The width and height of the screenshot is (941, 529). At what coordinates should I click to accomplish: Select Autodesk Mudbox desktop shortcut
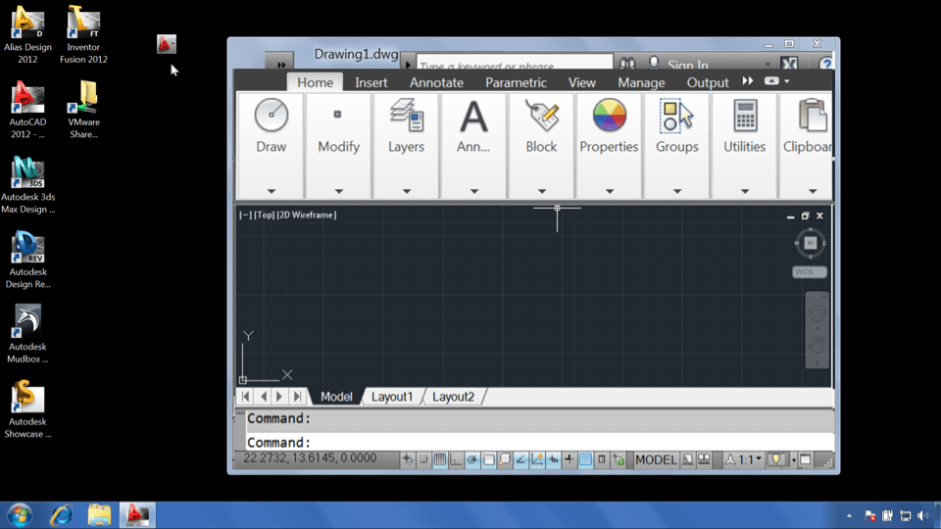pyautogui.click(x=27, y=335)
